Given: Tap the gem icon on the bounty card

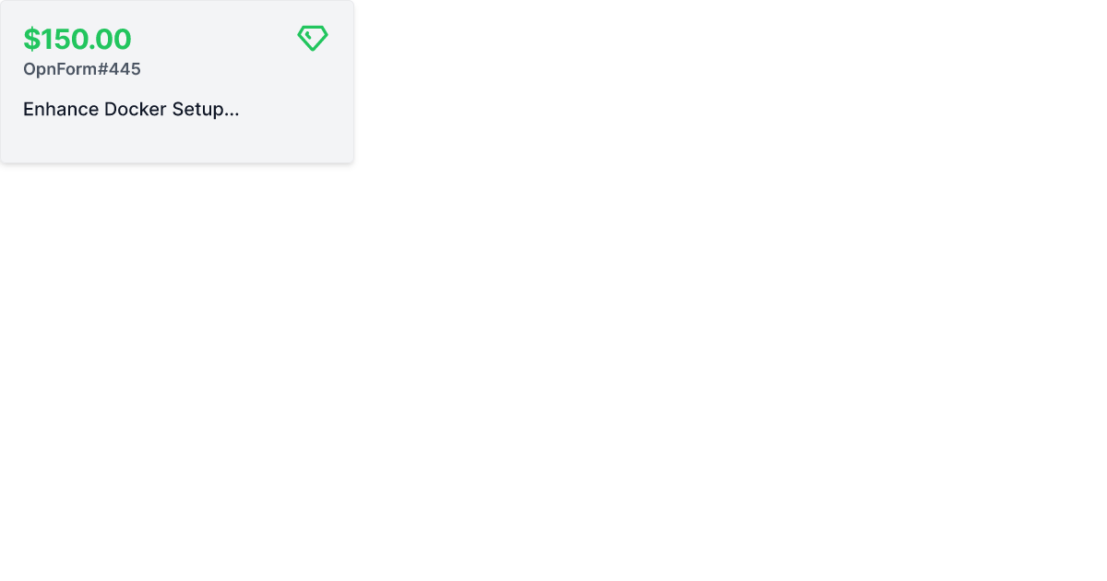Looking at the screenshot, I should coord(313,38).
